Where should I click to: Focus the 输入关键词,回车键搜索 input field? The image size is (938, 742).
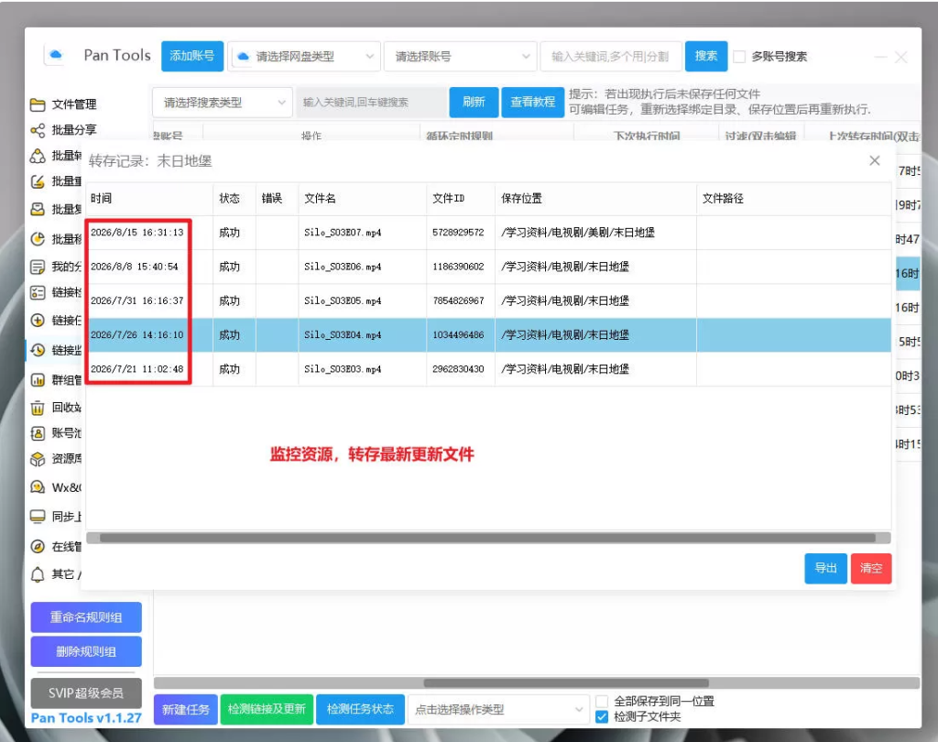tap(372, 103)
